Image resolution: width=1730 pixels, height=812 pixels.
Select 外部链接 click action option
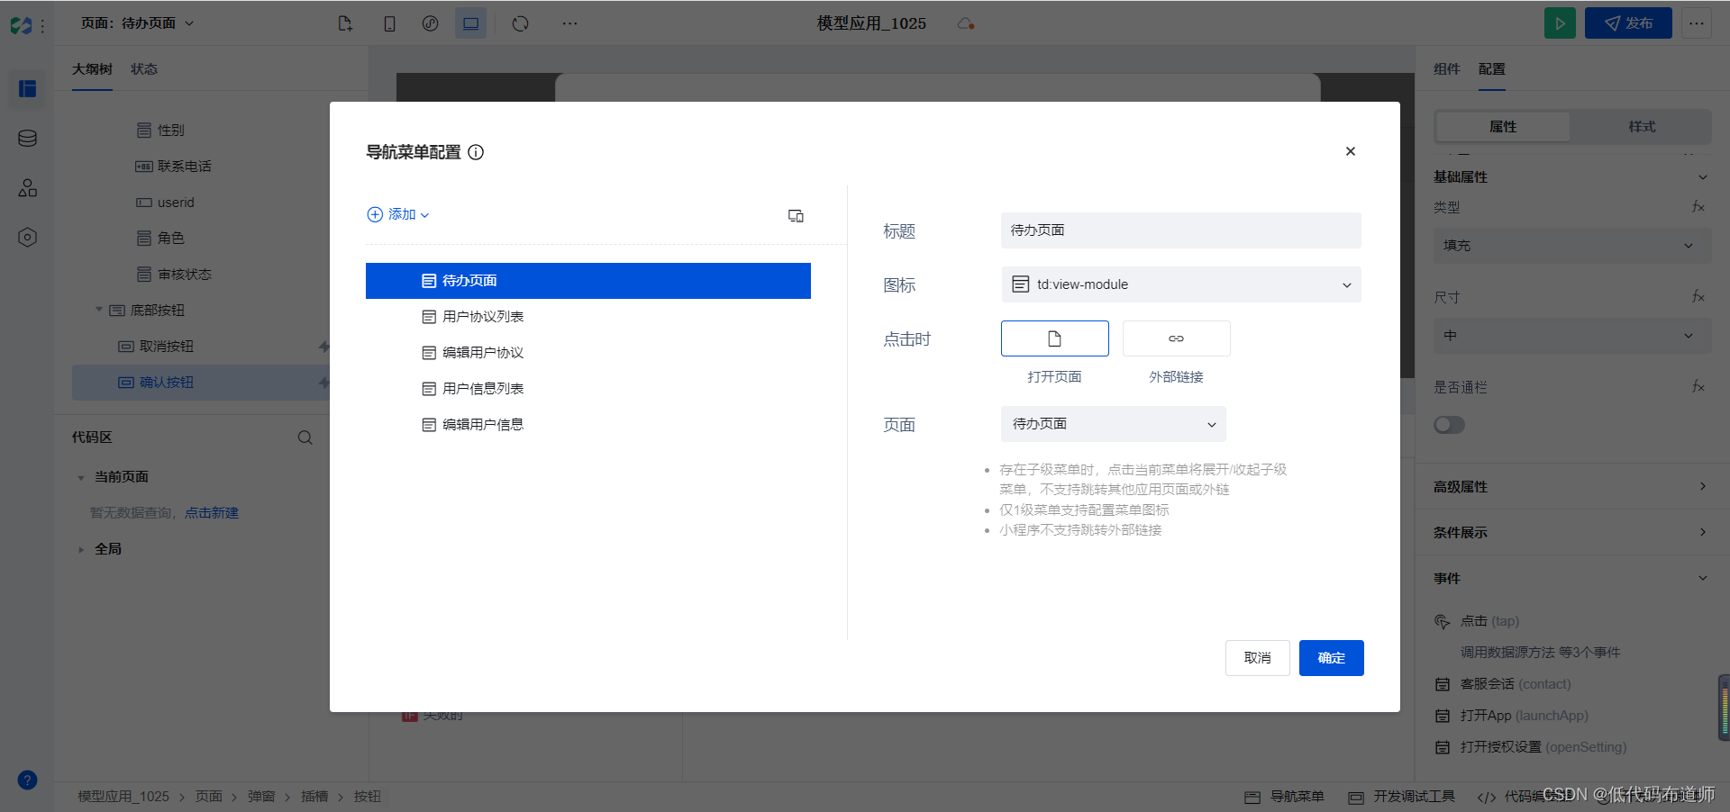(x=1176, y=338)
